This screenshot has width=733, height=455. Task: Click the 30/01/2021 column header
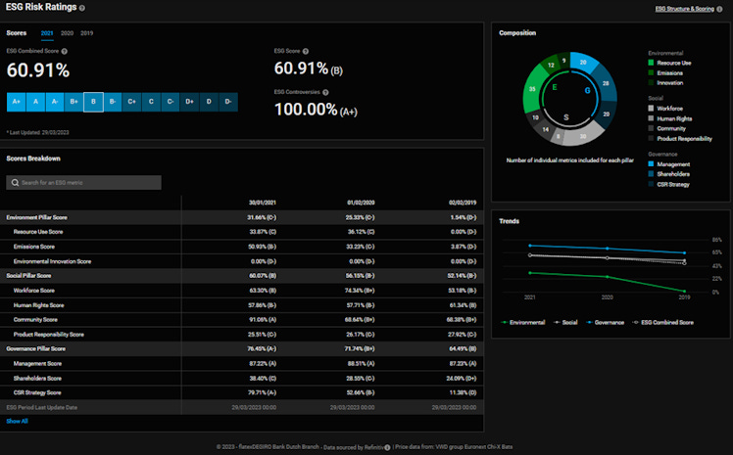pos(263,203)
